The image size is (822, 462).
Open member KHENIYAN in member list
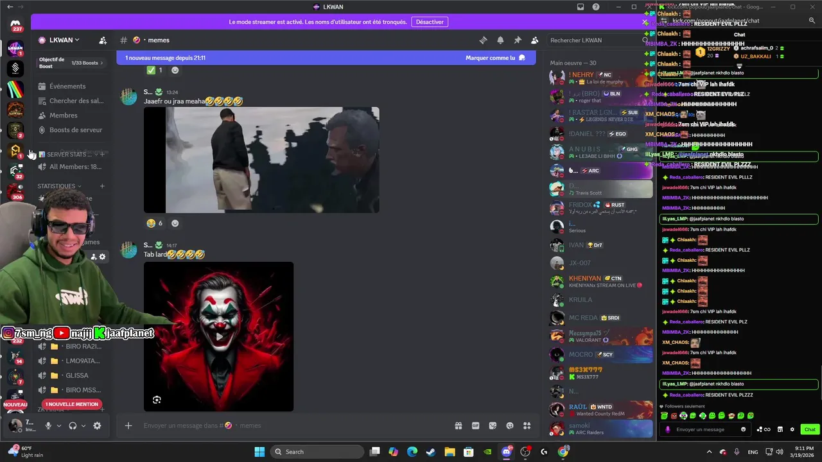pyautogui.click(x=600, y=282)
